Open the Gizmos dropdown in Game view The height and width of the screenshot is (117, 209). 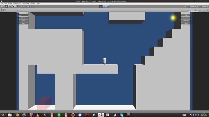click(205, 11)
